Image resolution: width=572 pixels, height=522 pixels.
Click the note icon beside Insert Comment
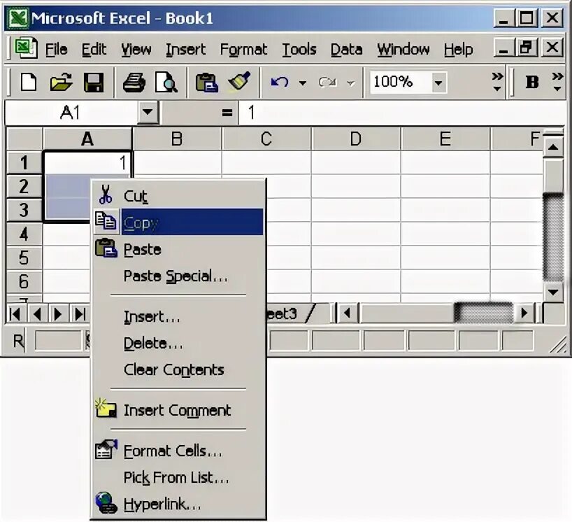106,409
